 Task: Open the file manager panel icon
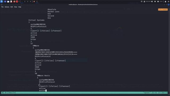8,2
